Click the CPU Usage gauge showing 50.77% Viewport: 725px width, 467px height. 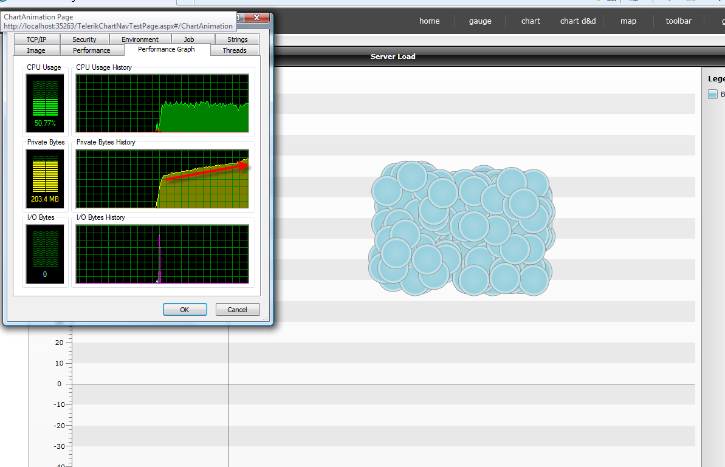45,103
